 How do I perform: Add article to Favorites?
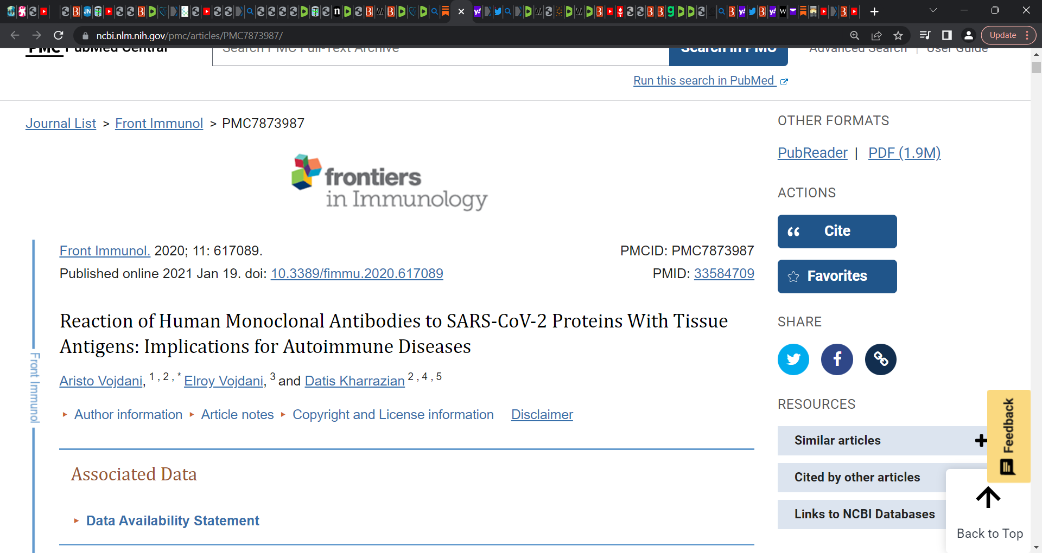(x=837, y=276)
